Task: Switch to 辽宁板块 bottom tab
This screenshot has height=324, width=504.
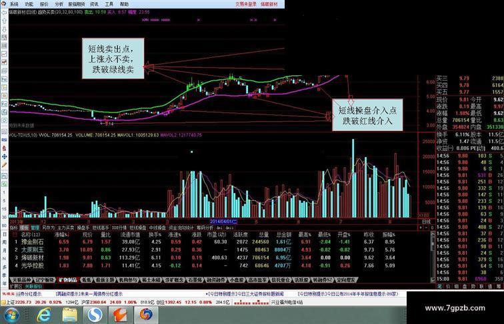Action: [45, 280]
